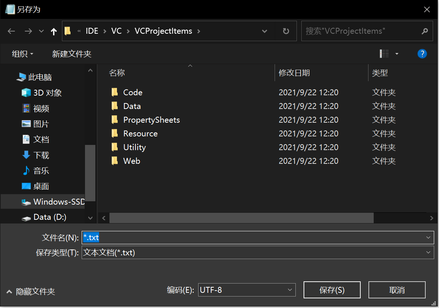439x308 pixels.
Task: Refresh the VCProjectItems folder view
Action: click(285, 31)
